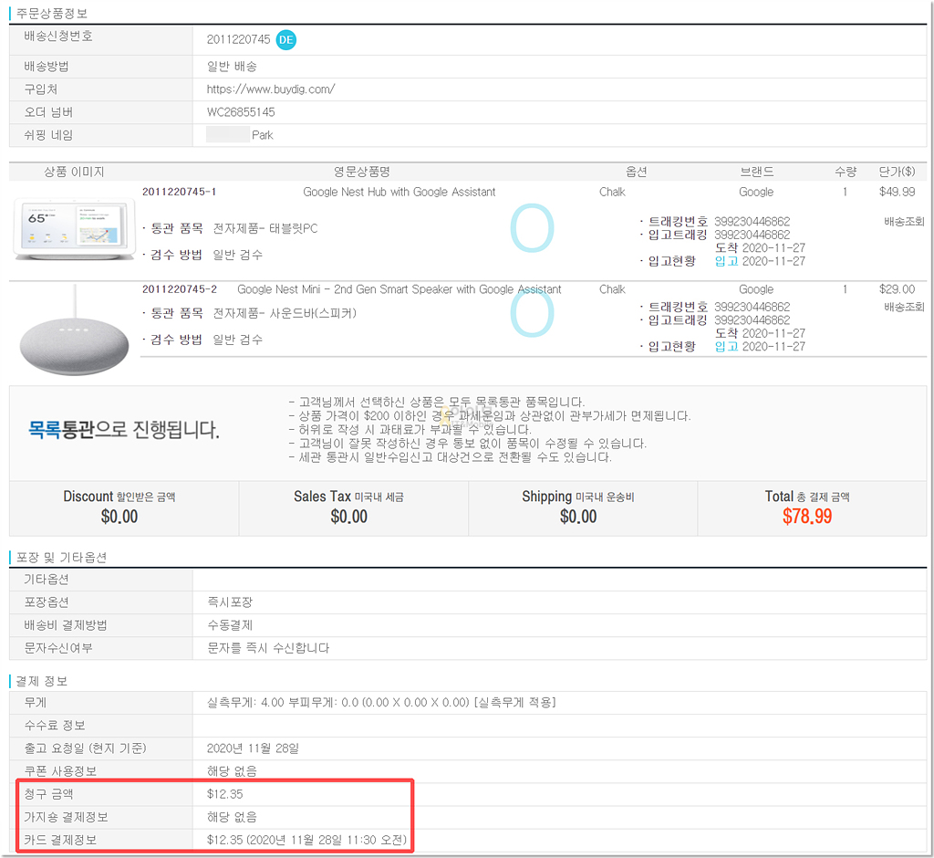Select shipping request number 2011220745
The height and width of the screenshot is (858, 934).
tap(238, 39)
